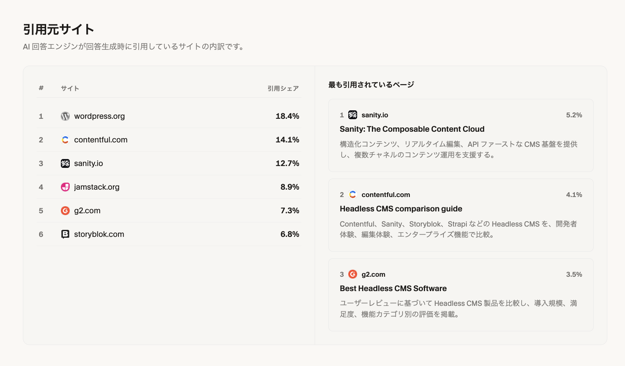This screenshot has width=625, height=366.
Task: Click the WordPress logo icon
Action: click(65, 116)
